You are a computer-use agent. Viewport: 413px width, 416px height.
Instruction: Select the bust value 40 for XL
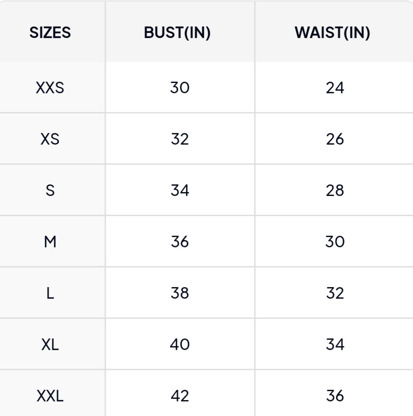[x=180, y=345]
